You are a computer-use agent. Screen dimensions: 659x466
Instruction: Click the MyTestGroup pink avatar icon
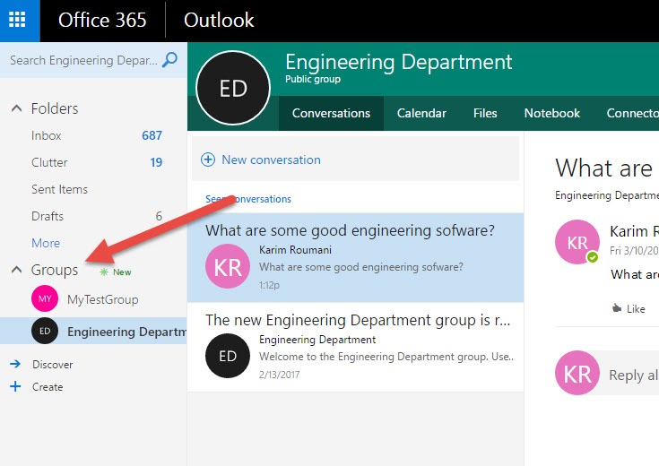45,298
